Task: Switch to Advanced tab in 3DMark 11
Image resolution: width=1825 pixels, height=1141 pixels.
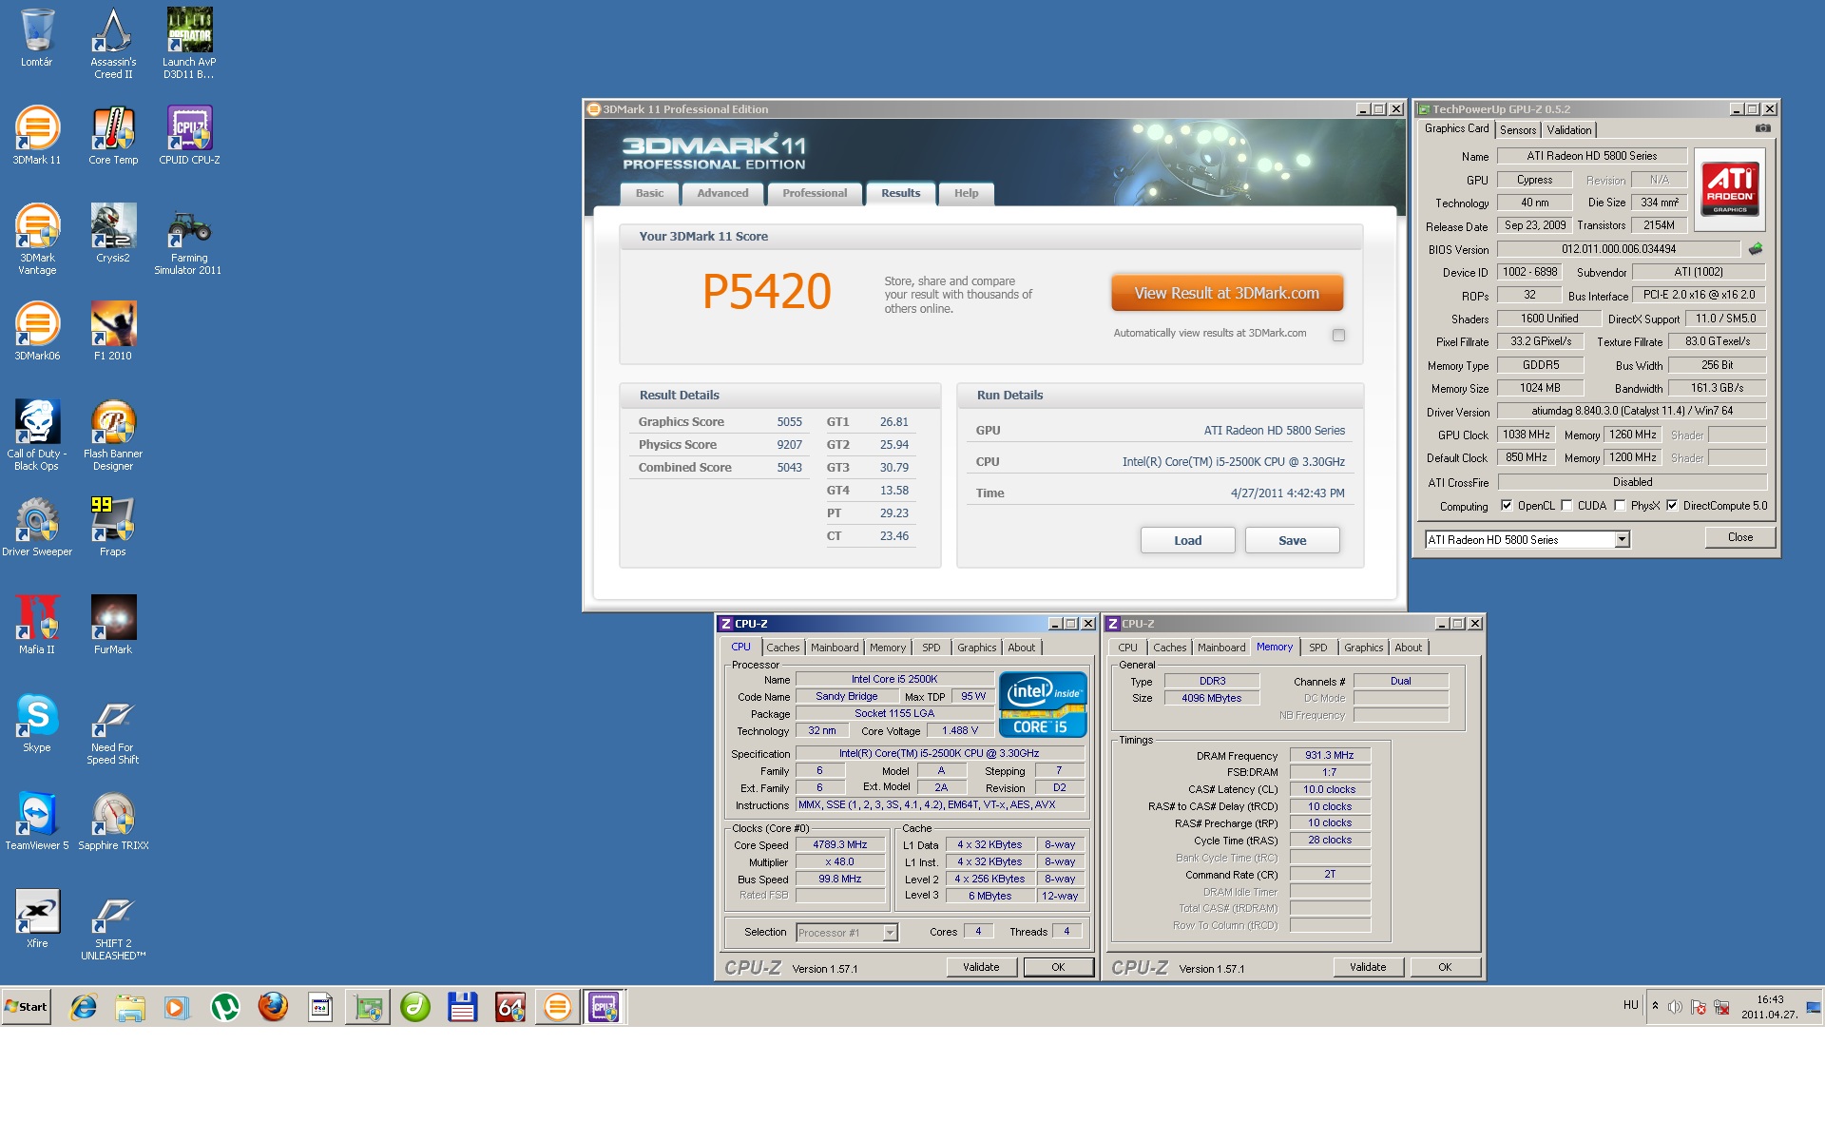Action: 722,193
